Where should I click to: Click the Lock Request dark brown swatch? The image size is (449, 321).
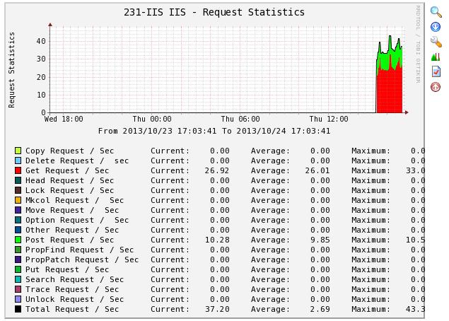coord(18,190)
